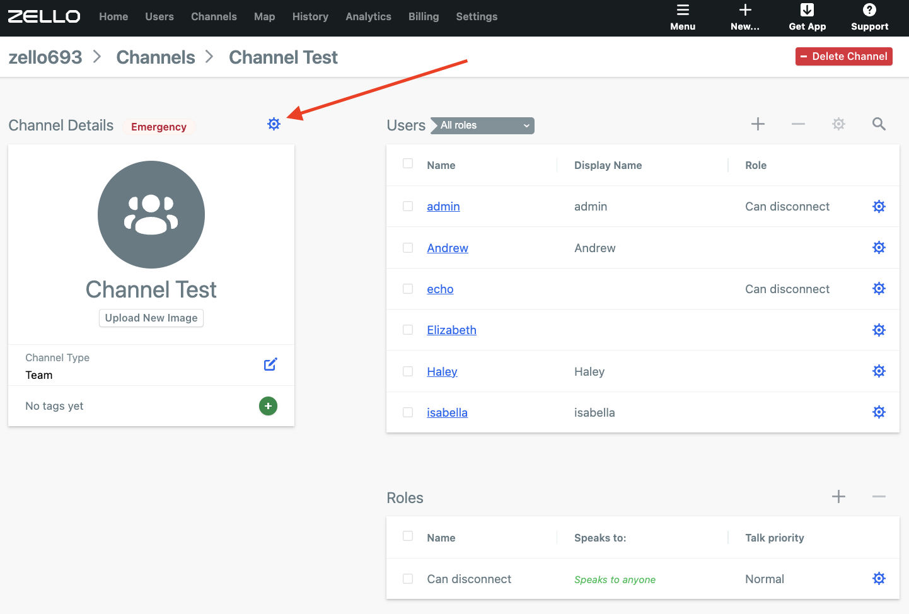Click Role column header in Users

point(756,165)
